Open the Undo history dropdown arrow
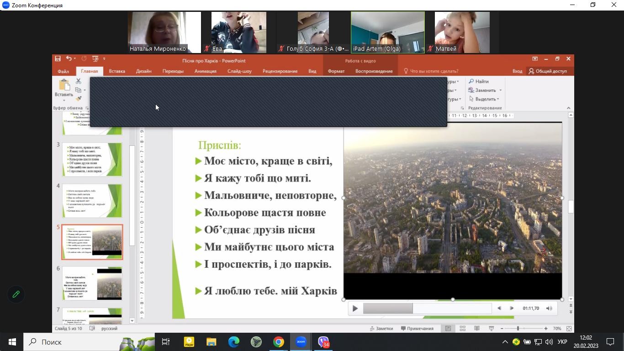 click(x=74, y=58)
